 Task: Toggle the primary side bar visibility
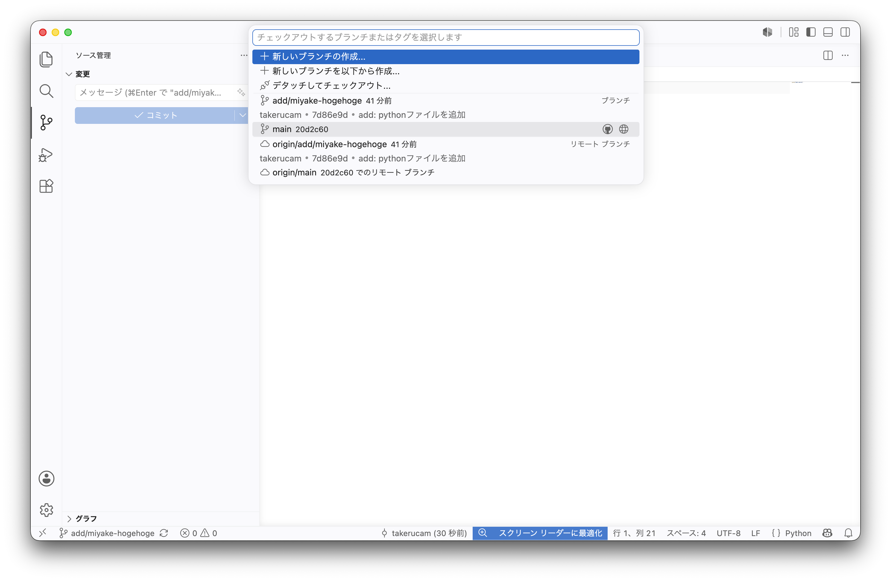tap(811, 32)
